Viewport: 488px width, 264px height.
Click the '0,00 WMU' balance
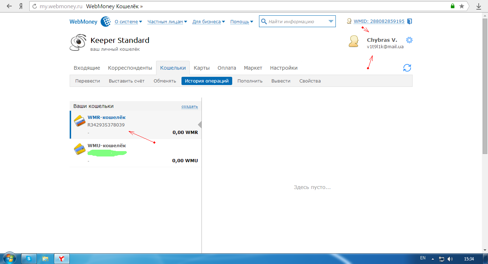point(185,160)
